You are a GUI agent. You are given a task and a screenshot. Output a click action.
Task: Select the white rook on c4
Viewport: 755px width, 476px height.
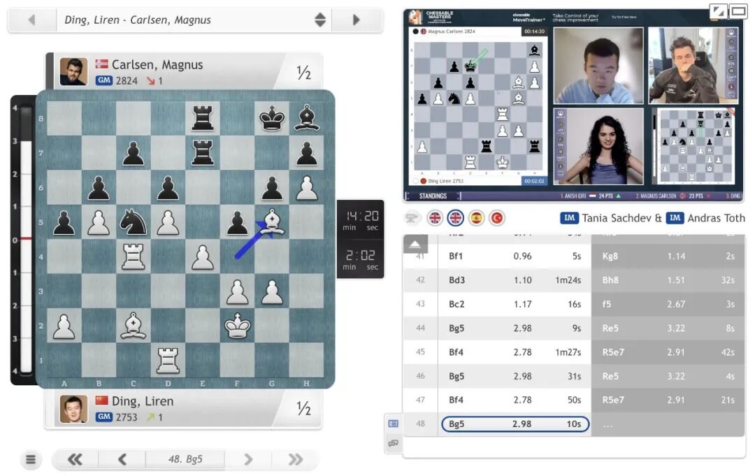coord(134,257)
